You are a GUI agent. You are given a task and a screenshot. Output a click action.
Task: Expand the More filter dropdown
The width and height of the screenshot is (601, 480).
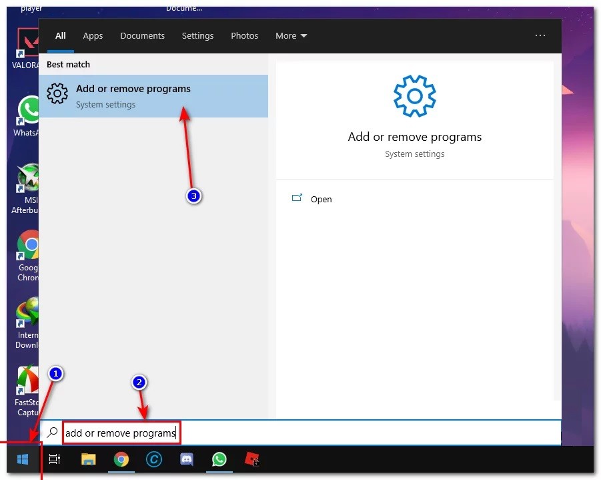point(291,35)
